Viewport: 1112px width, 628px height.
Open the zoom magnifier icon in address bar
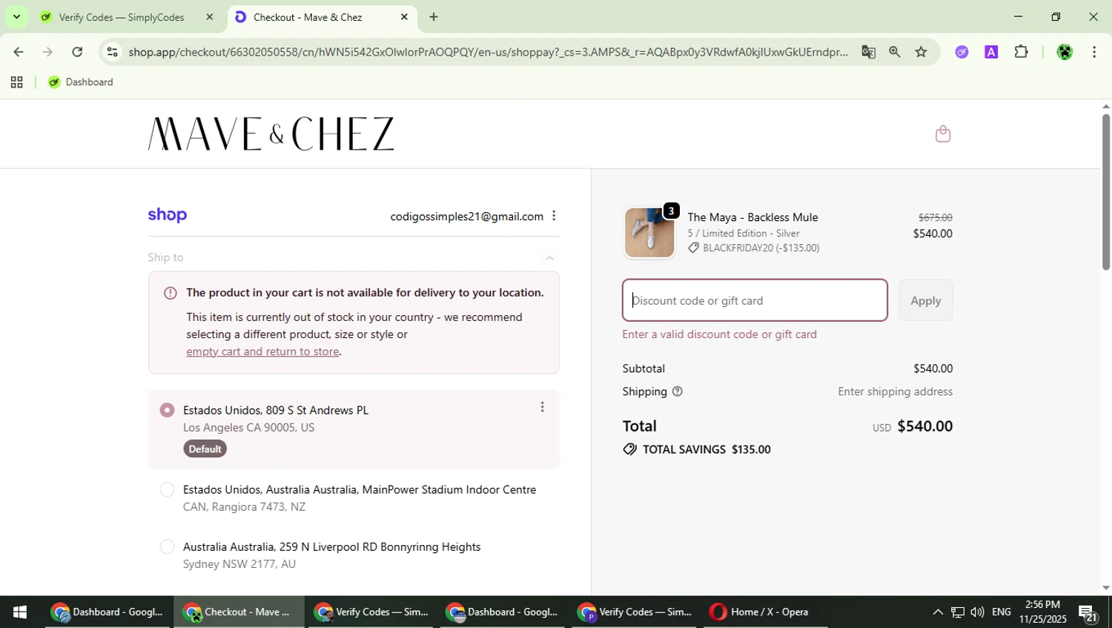point(895,52)
